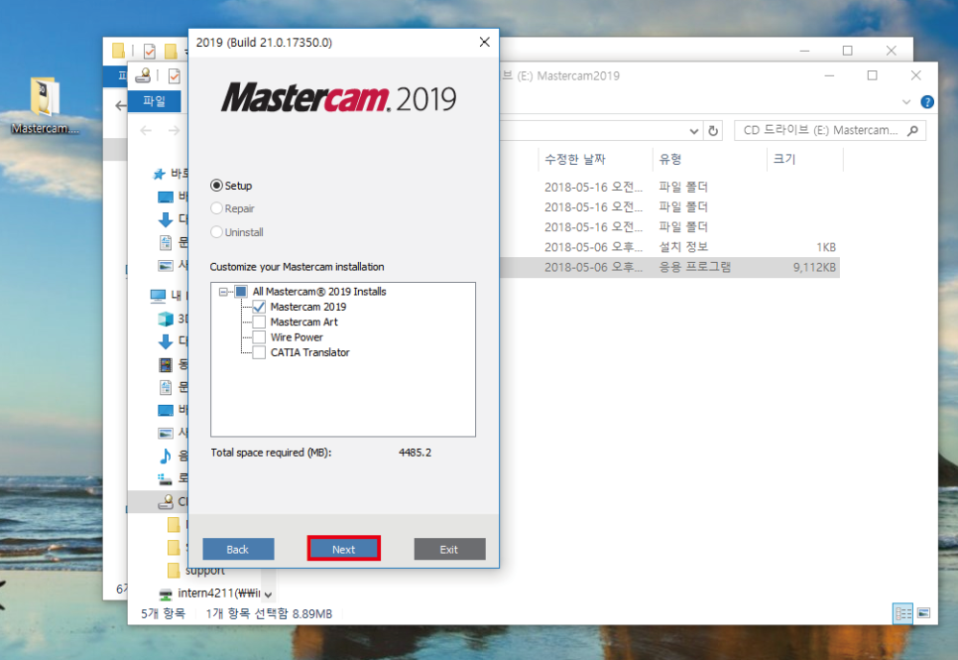Open Explorer help question mark icon
This screenshot has height=660, width=958.
tap(927, 102)
